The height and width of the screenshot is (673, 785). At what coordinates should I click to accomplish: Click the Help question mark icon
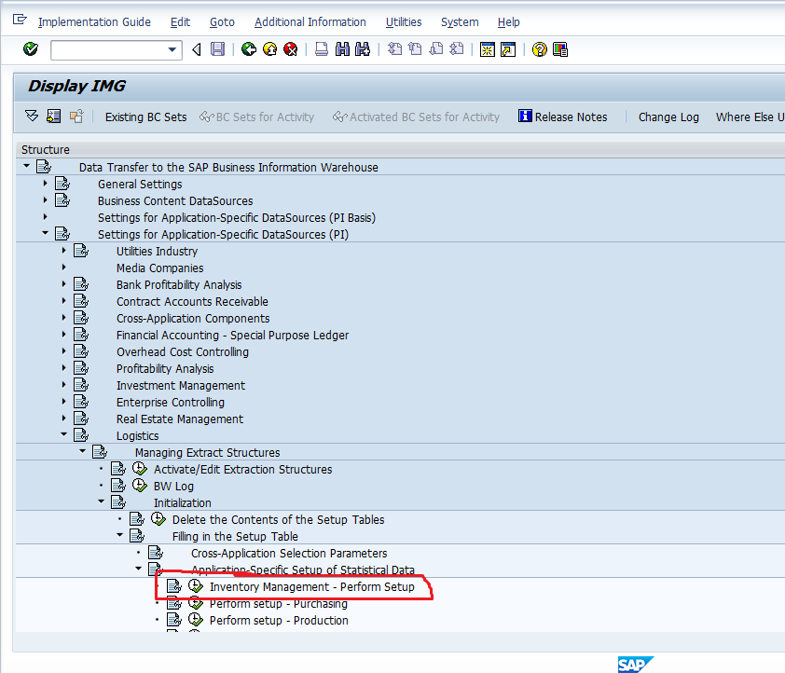click(x=539, y=49)
